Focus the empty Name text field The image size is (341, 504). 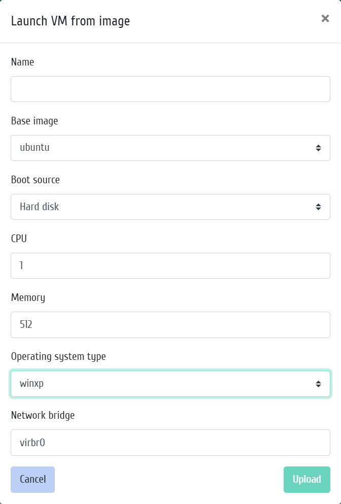[170, 89]
